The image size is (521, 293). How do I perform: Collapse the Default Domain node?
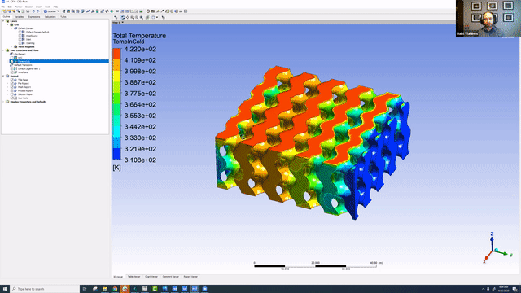pyautogui.click(x=11, y=28)
